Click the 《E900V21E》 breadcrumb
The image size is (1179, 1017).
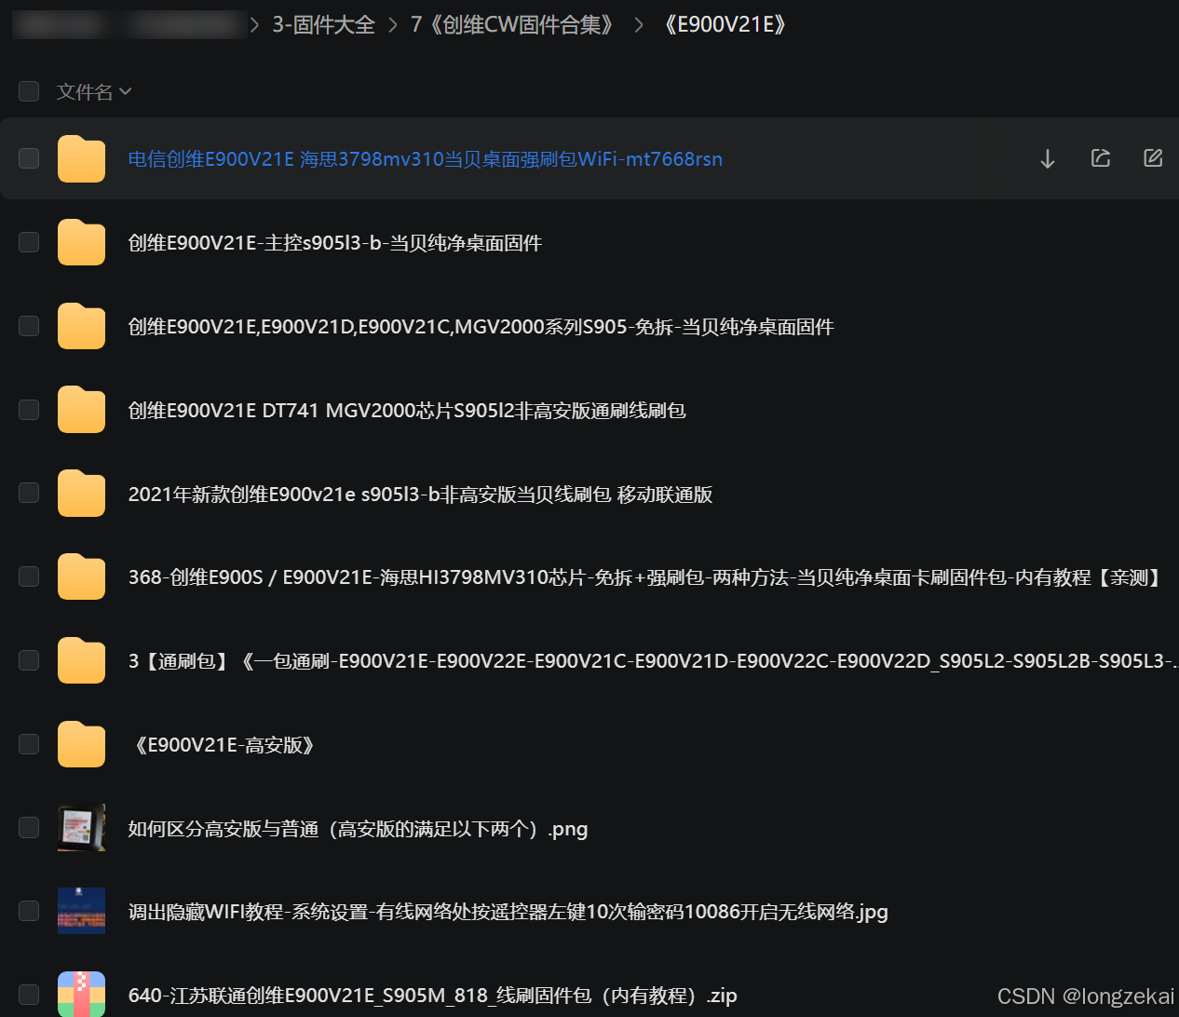(725, 25)
